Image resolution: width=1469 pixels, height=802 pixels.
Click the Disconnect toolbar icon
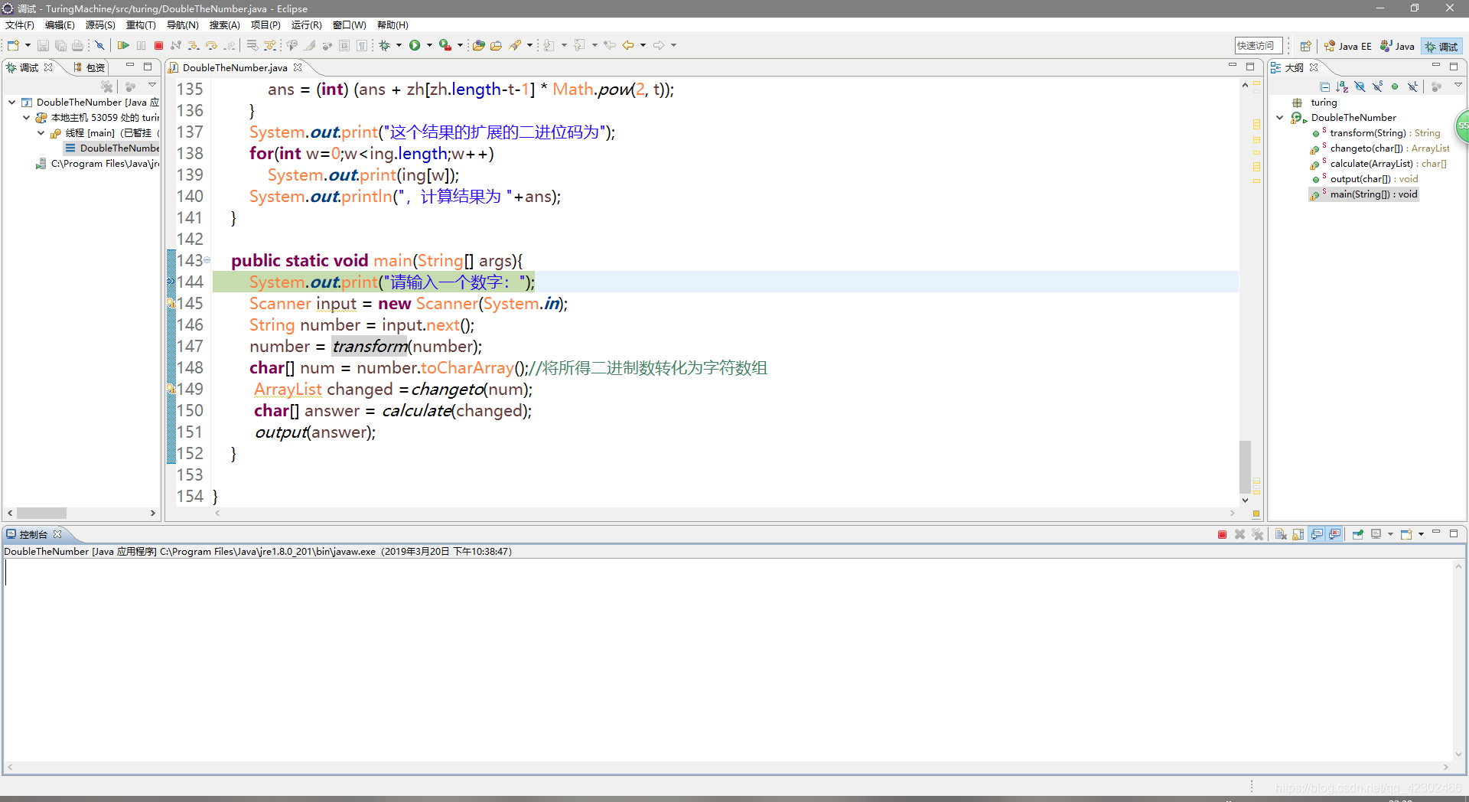[x=176, y=46]
